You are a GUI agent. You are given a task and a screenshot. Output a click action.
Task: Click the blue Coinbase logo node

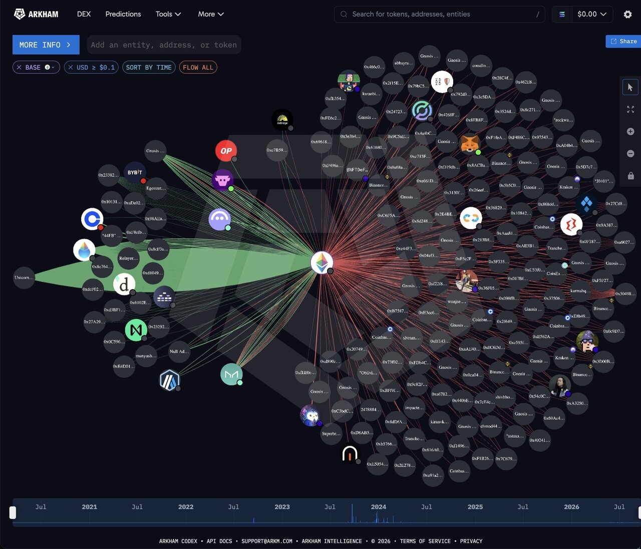tap(92, 219)
